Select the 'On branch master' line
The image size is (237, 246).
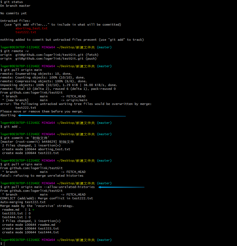coord(15,6)
